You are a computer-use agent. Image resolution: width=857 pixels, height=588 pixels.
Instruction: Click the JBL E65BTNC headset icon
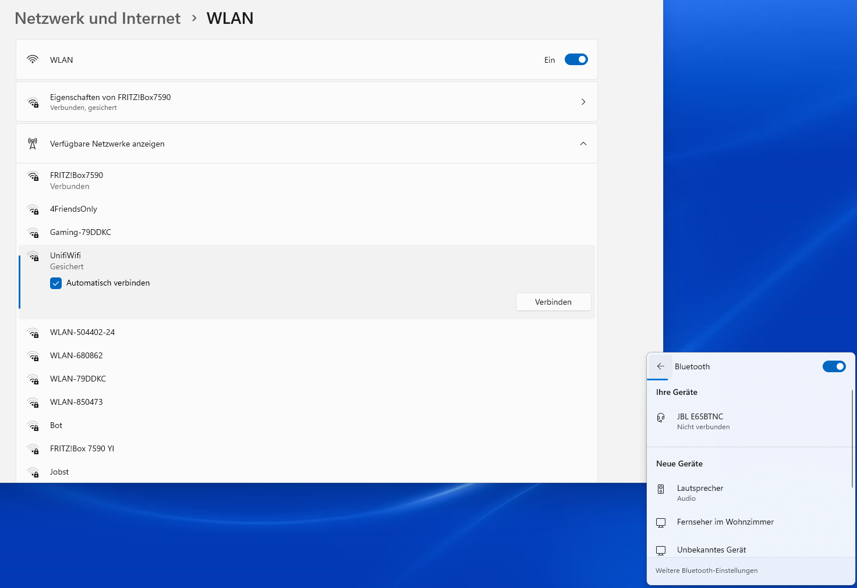661,418
